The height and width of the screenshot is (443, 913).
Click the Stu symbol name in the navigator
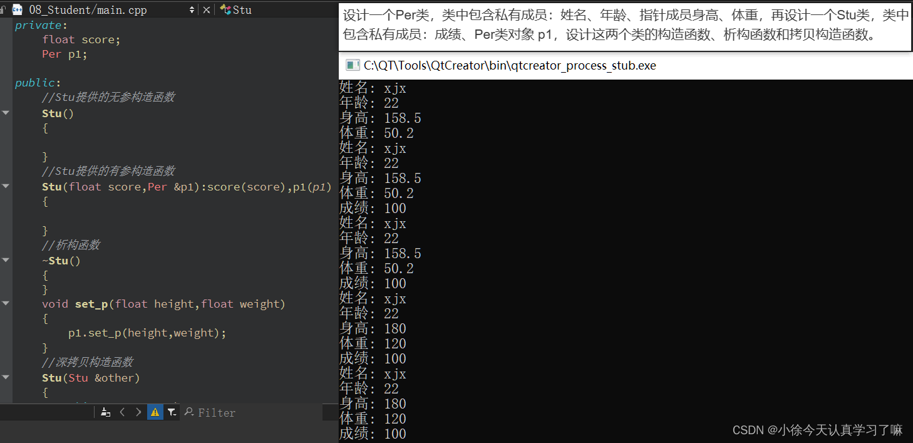241,9
